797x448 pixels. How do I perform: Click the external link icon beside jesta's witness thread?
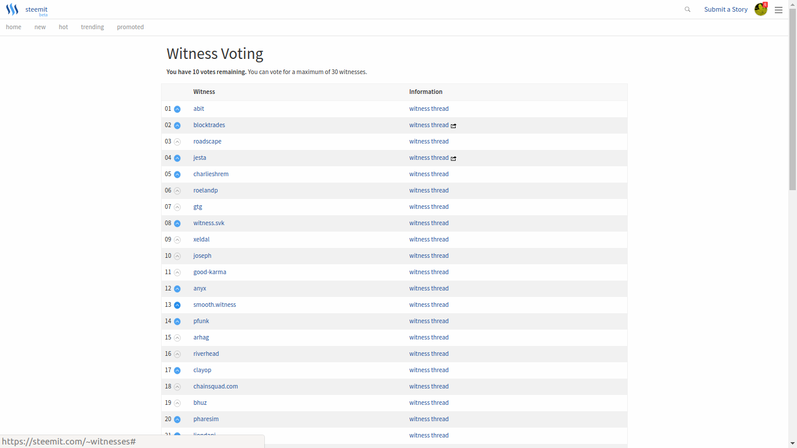click(453, 158)
